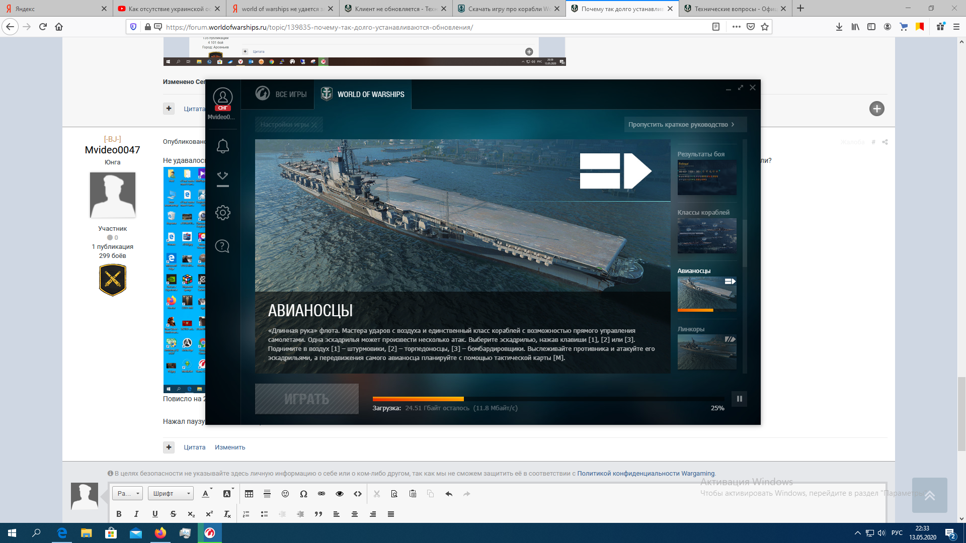The height and width of the screenshot is (543, 966).
Task: Insert a table in the editor
Action: [x=249, y=494]
